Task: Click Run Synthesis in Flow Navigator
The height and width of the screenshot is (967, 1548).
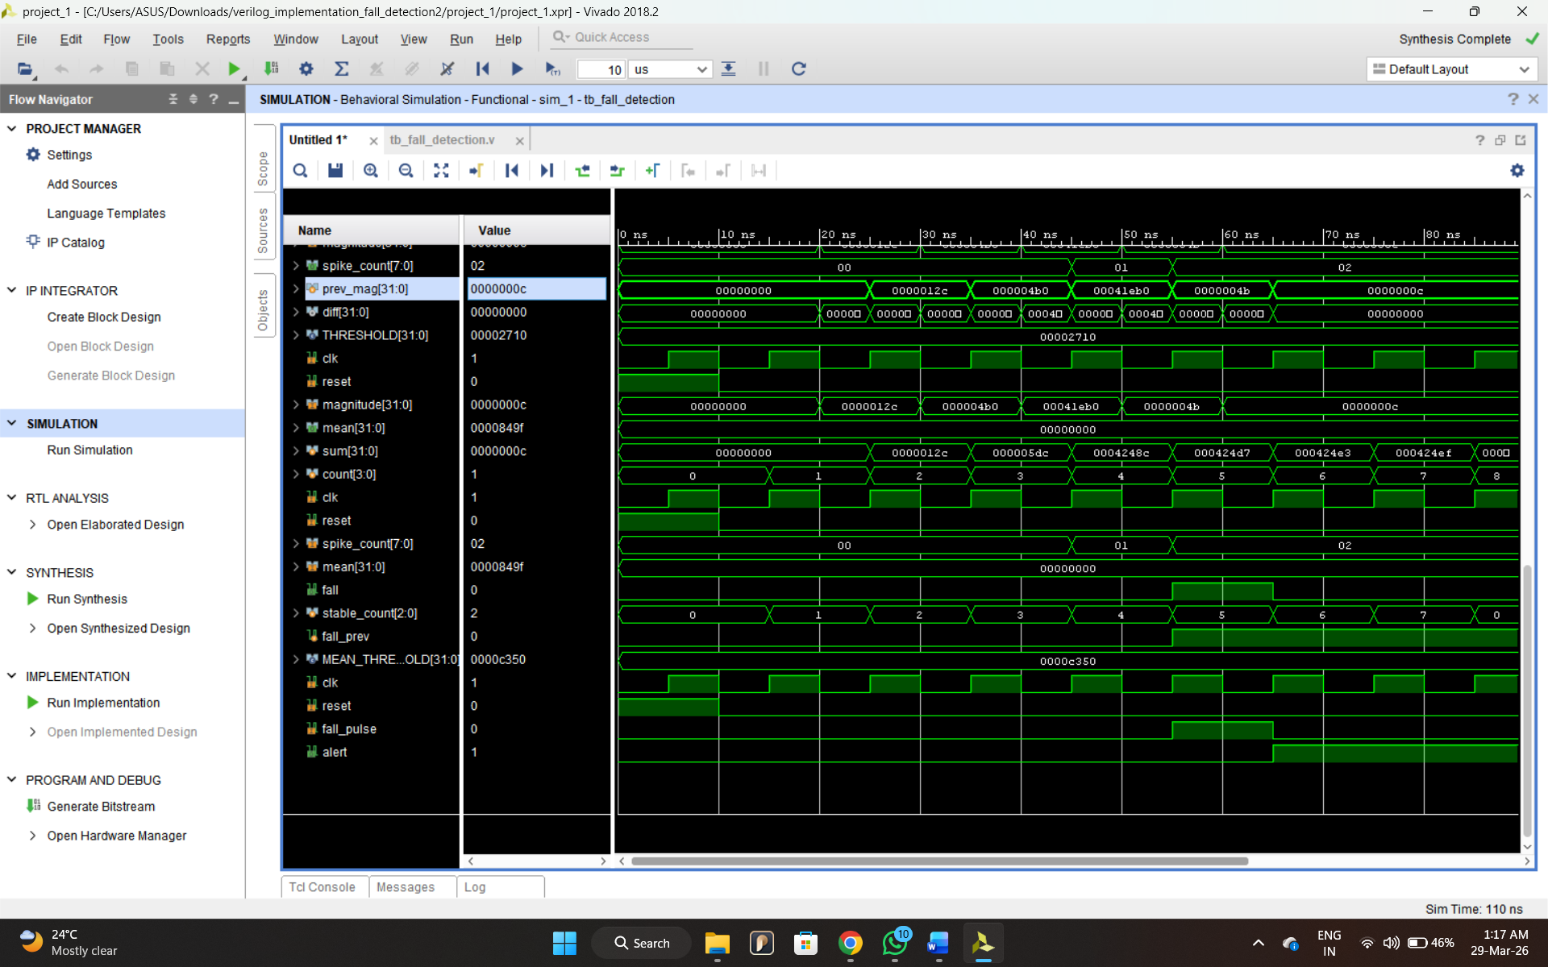Action: coord(87,599)
